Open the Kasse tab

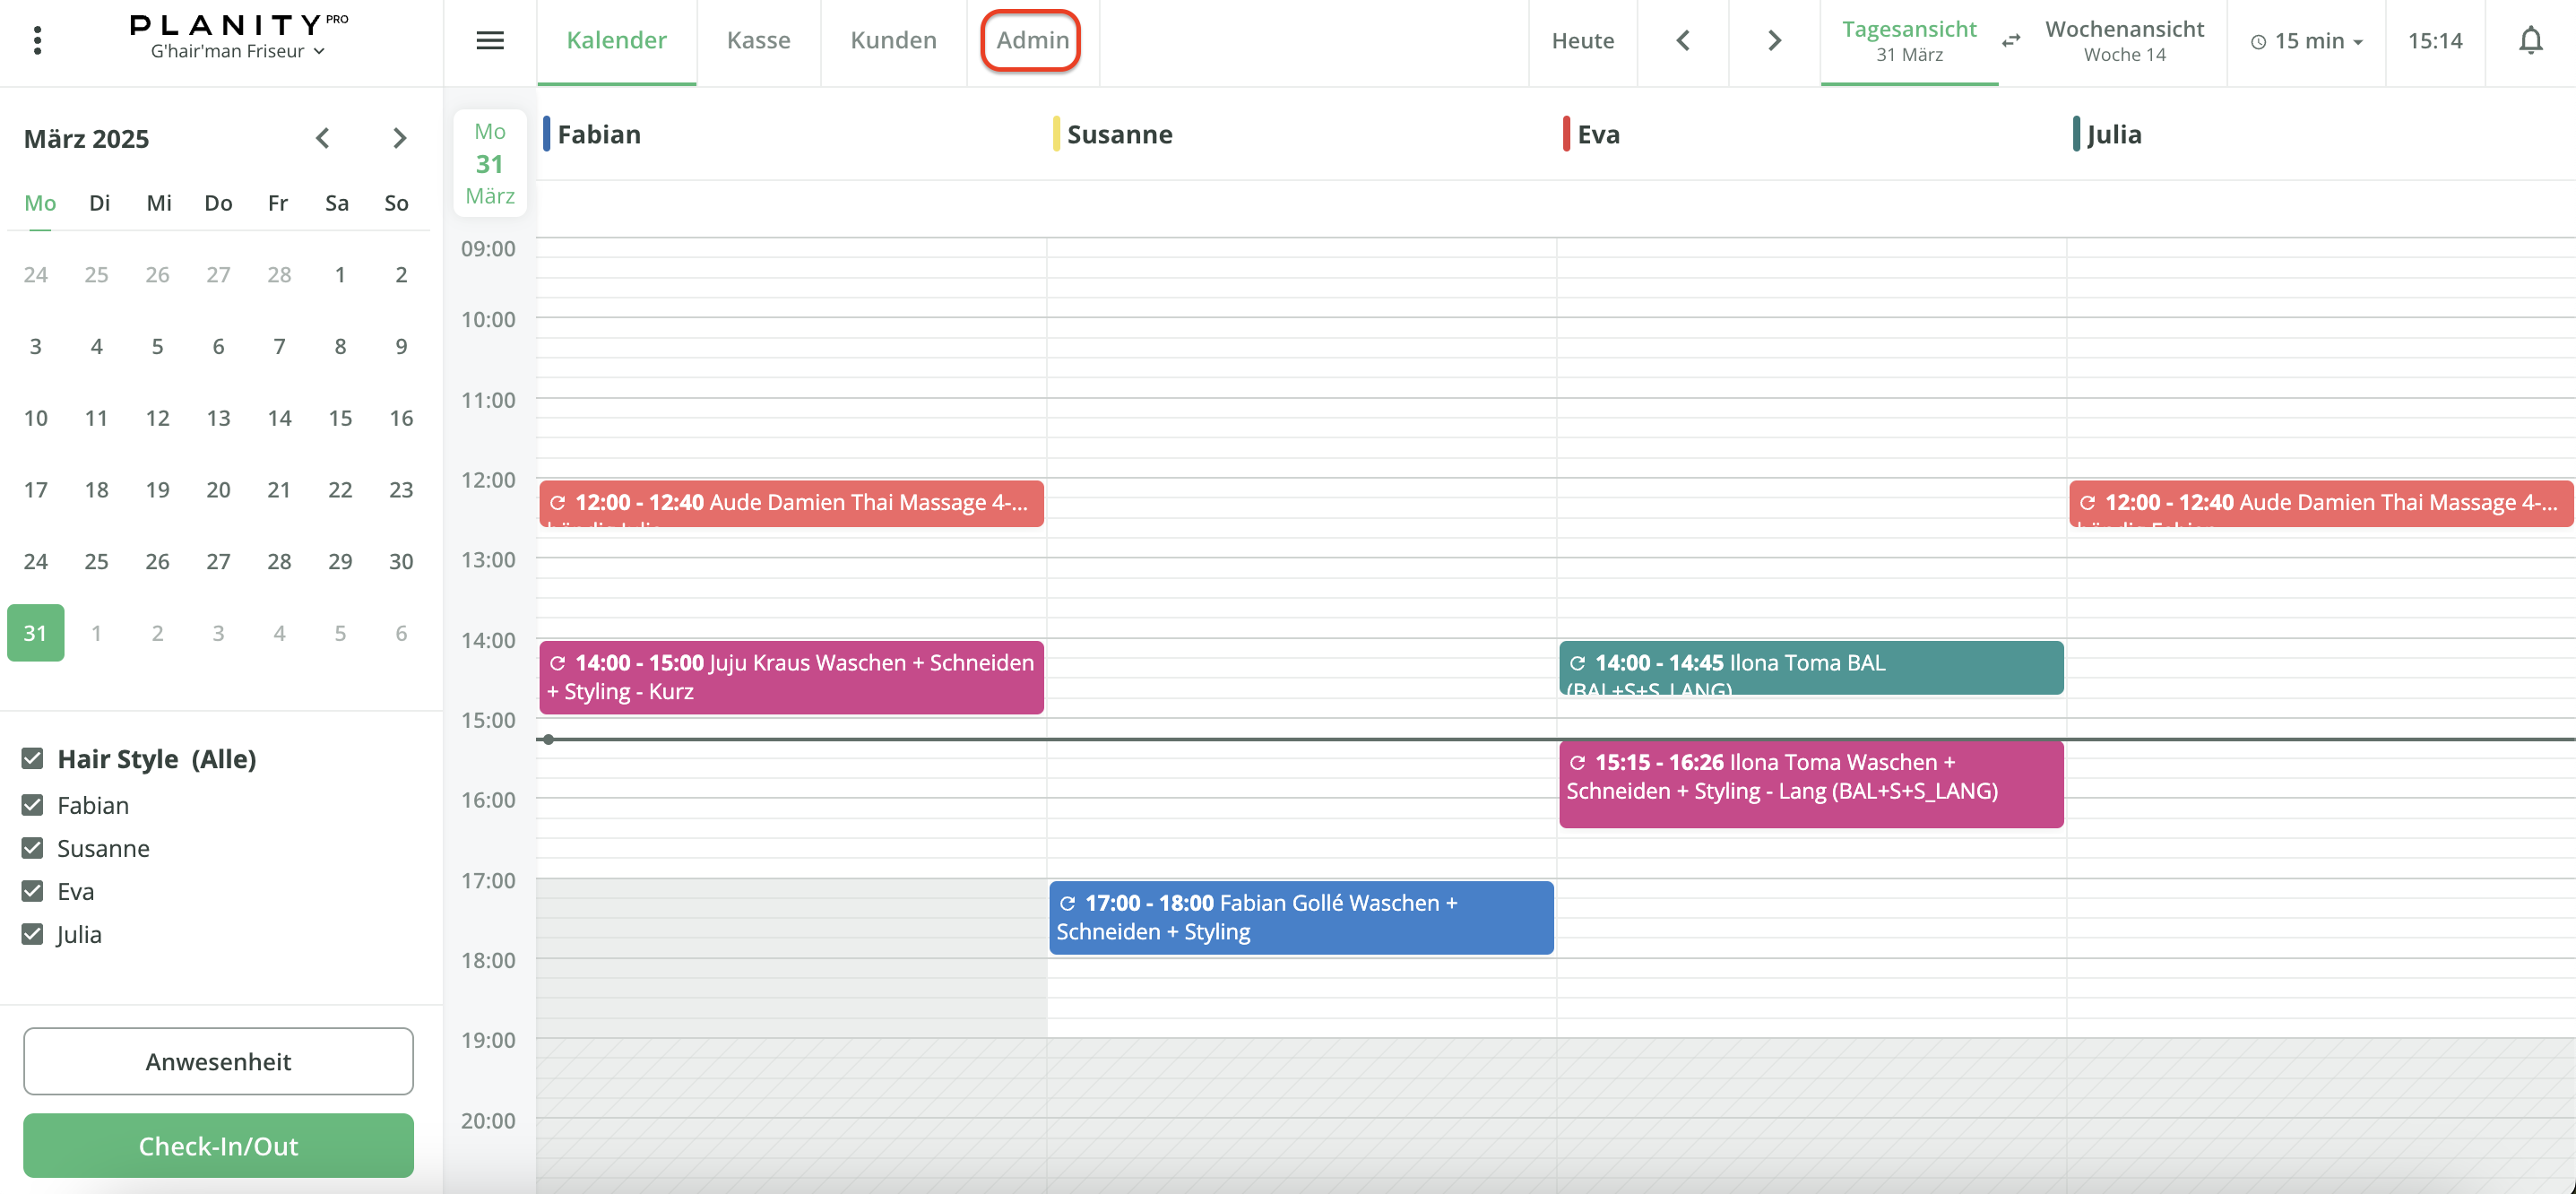coord(758,41)
